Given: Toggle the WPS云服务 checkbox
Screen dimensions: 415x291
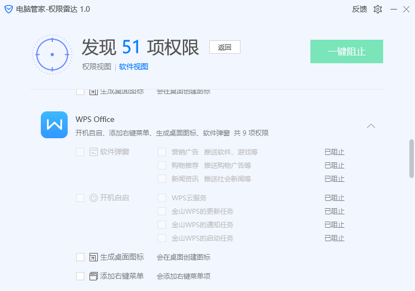Looking at the screenshot, I should (x=162, y=198).
